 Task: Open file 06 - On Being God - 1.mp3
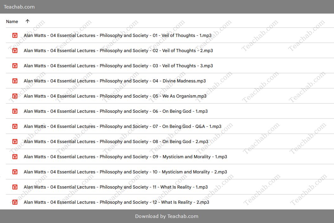click(116, 111)
